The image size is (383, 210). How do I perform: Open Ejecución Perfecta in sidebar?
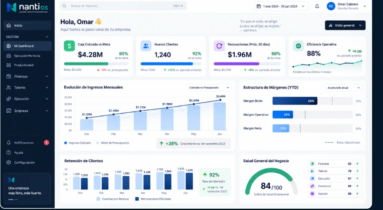tap(27, 56)
